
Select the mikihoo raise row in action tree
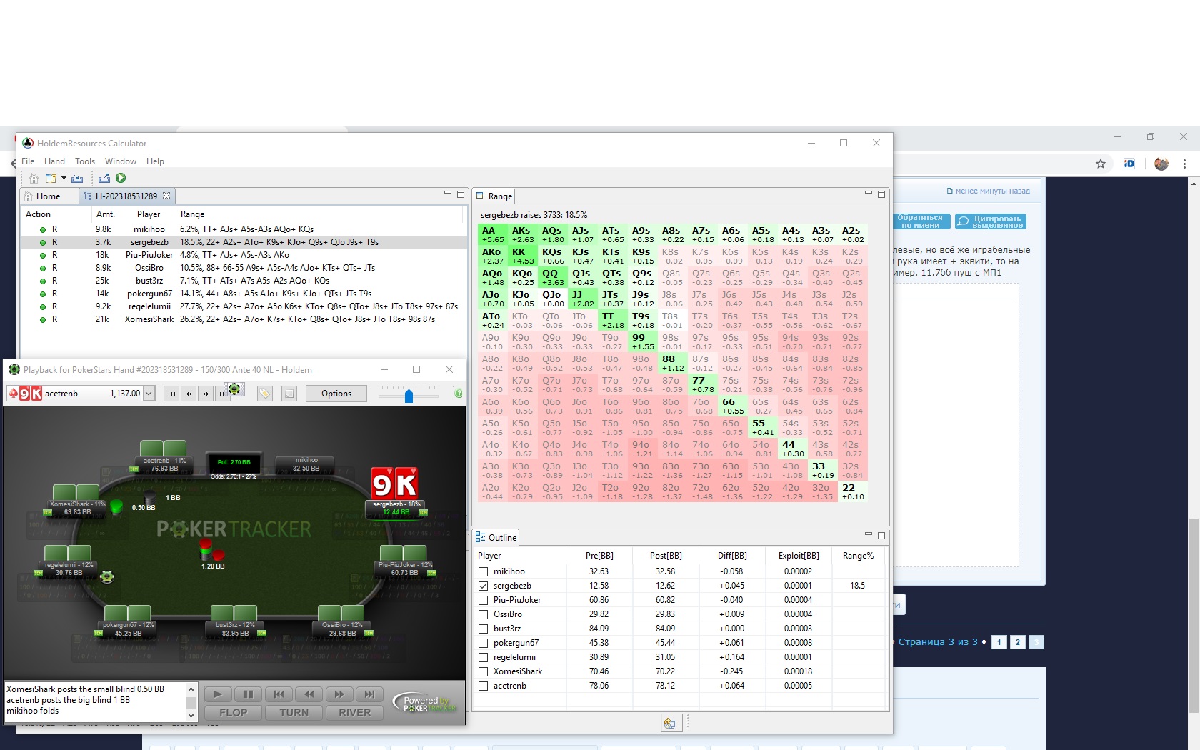click(244, 229)
